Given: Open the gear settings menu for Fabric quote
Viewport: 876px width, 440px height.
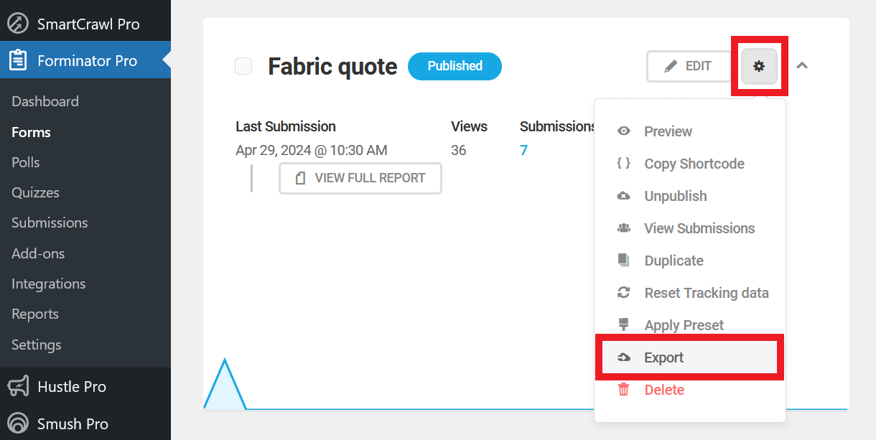Looking at the screenshot, I should (759, 66).
